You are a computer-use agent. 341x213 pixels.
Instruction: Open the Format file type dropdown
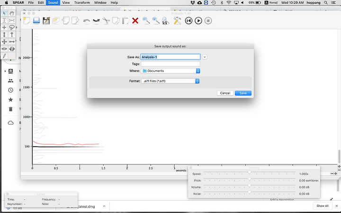click(170, 81)
